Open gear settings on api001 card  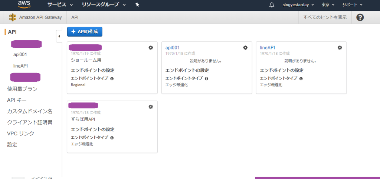coord(245,48)
